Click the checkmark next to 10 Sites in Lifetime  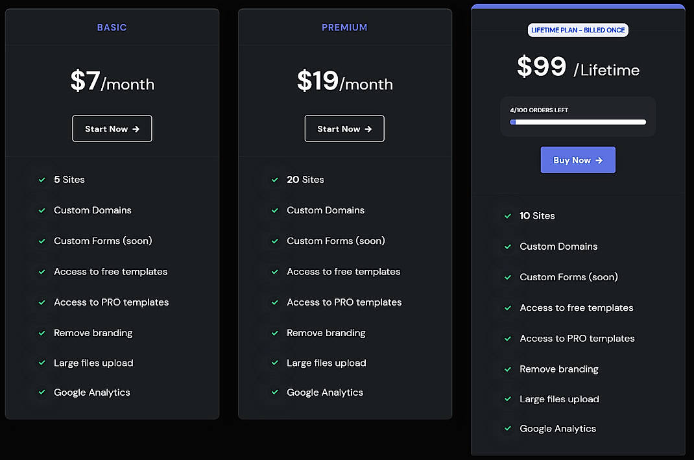tap(507, 215)
